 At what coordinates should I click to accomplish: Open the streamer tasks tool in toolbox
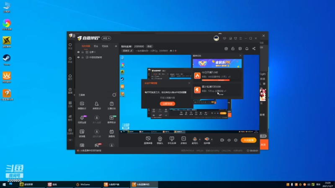tap(111, 106)
